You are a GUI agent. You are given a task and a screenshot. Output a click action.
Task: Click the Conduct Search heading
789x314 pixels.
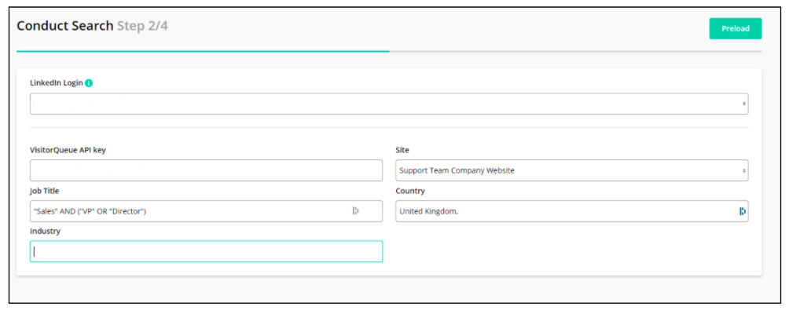pos(65,26)
